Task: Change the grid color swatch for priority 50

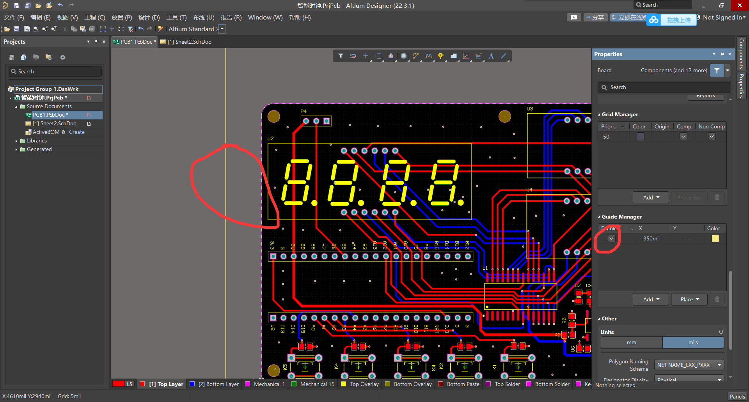Action: pos(641,136)
